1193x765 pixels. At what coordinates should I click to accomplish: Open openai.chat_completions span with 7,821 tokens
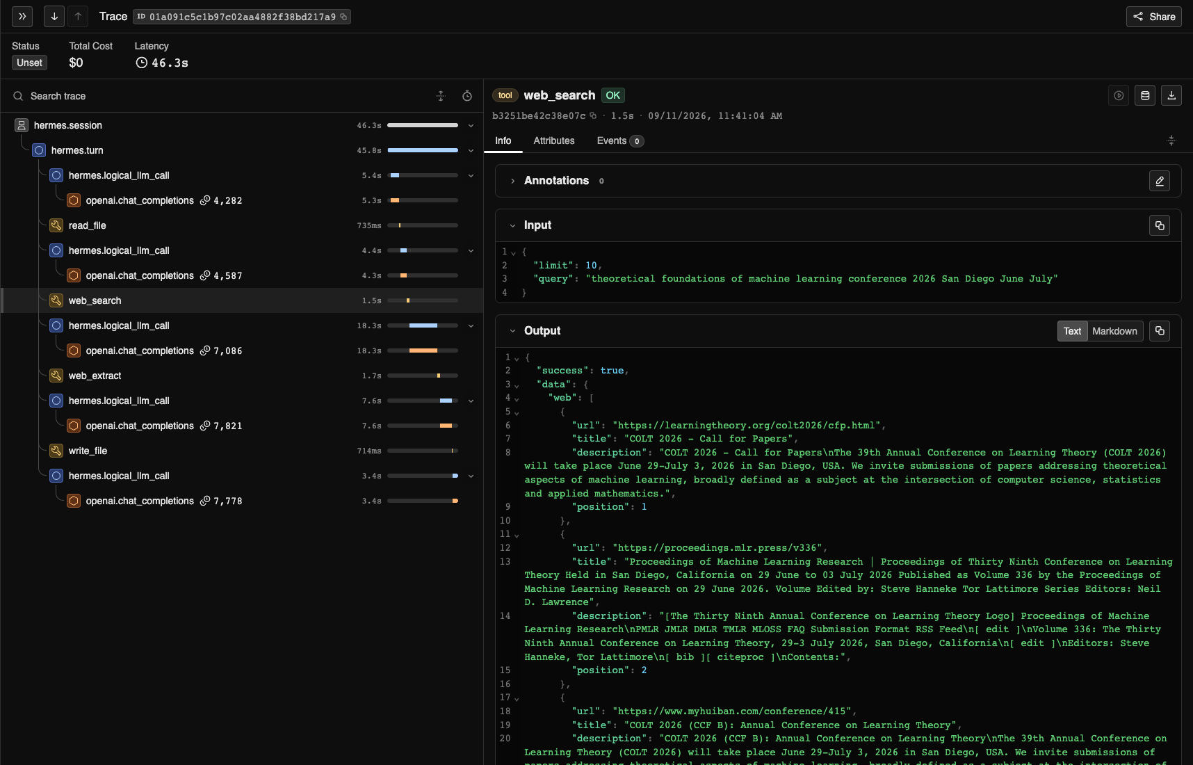pos(242,426)
